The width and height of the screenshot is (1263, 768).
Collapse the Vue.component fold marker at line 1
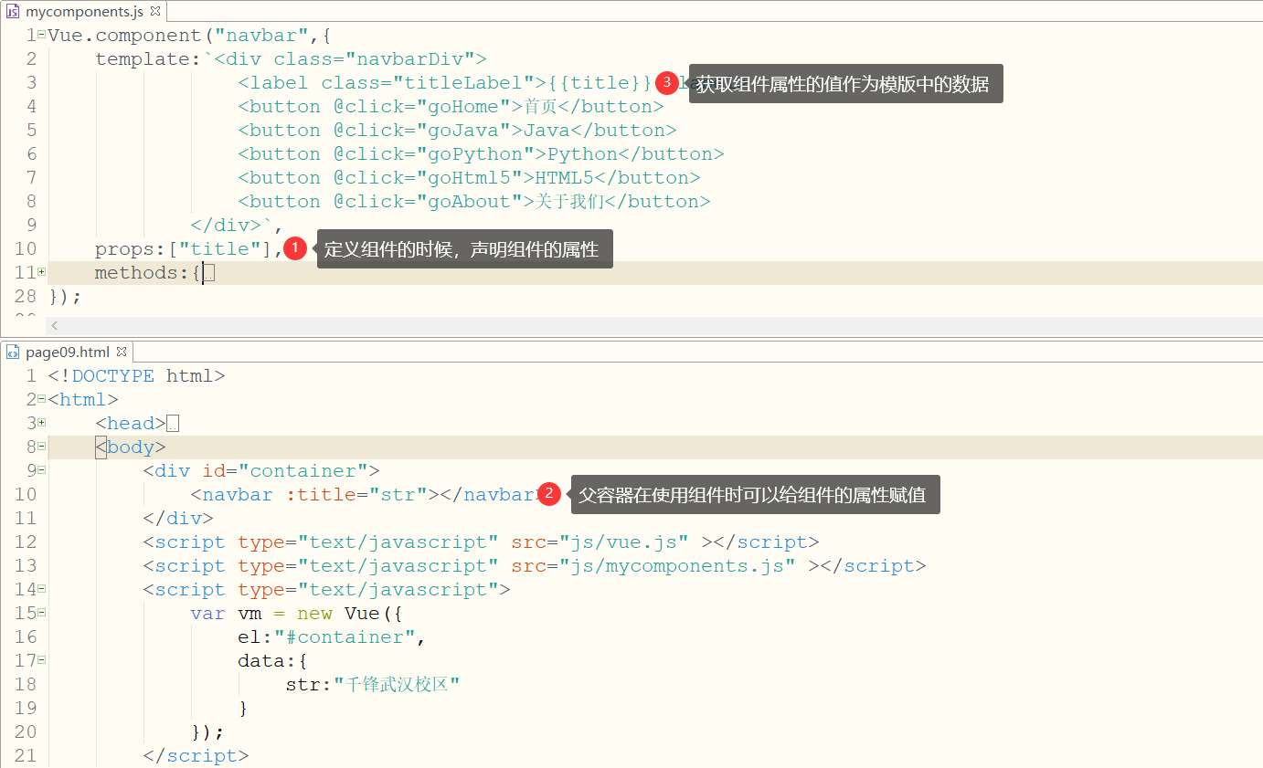(42, 35)
